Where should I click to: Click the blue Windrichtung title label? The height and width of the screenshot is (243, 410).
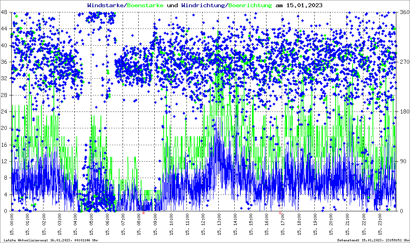click(x=203, y=5)
